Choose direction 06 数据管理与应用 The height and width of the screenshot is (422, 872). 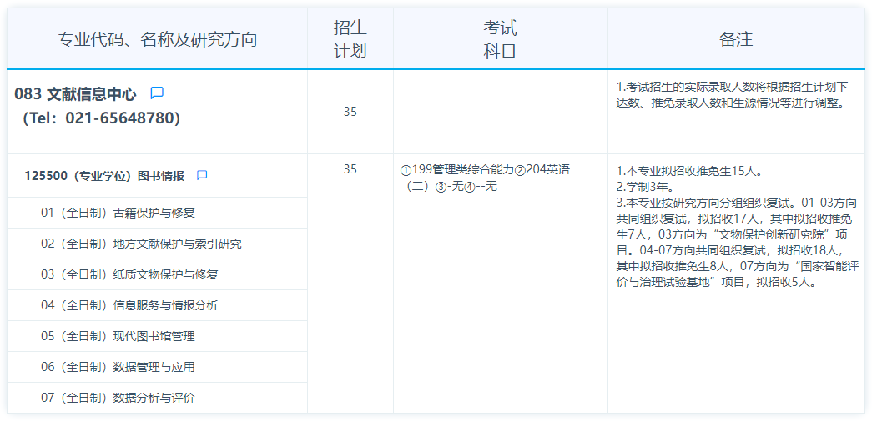point(118,367)
